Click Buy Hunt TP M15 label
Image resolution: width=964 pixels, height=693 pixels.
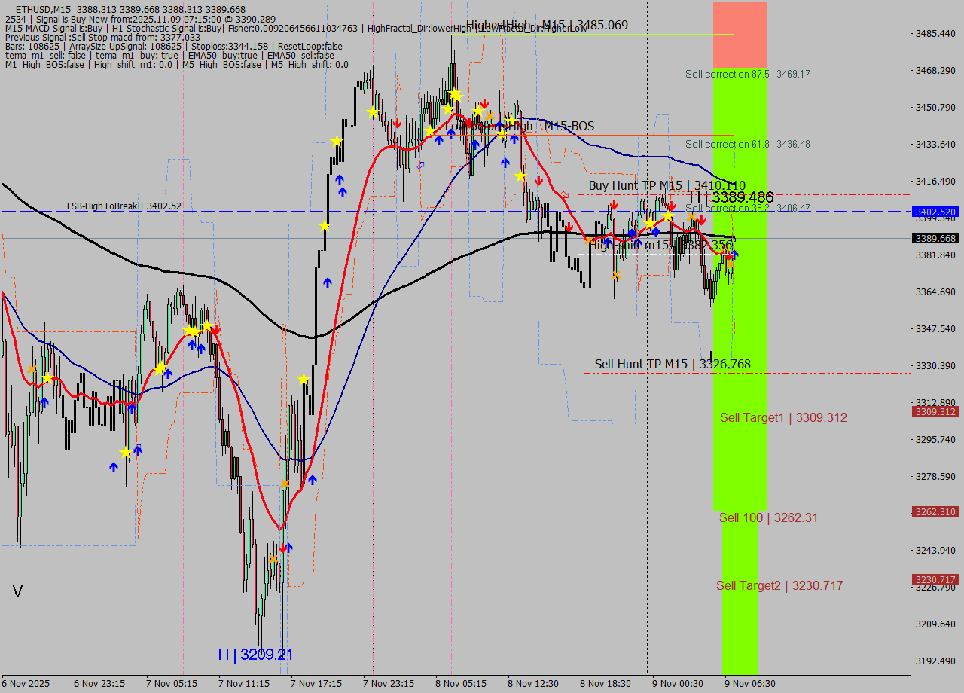tap(667, 185)
